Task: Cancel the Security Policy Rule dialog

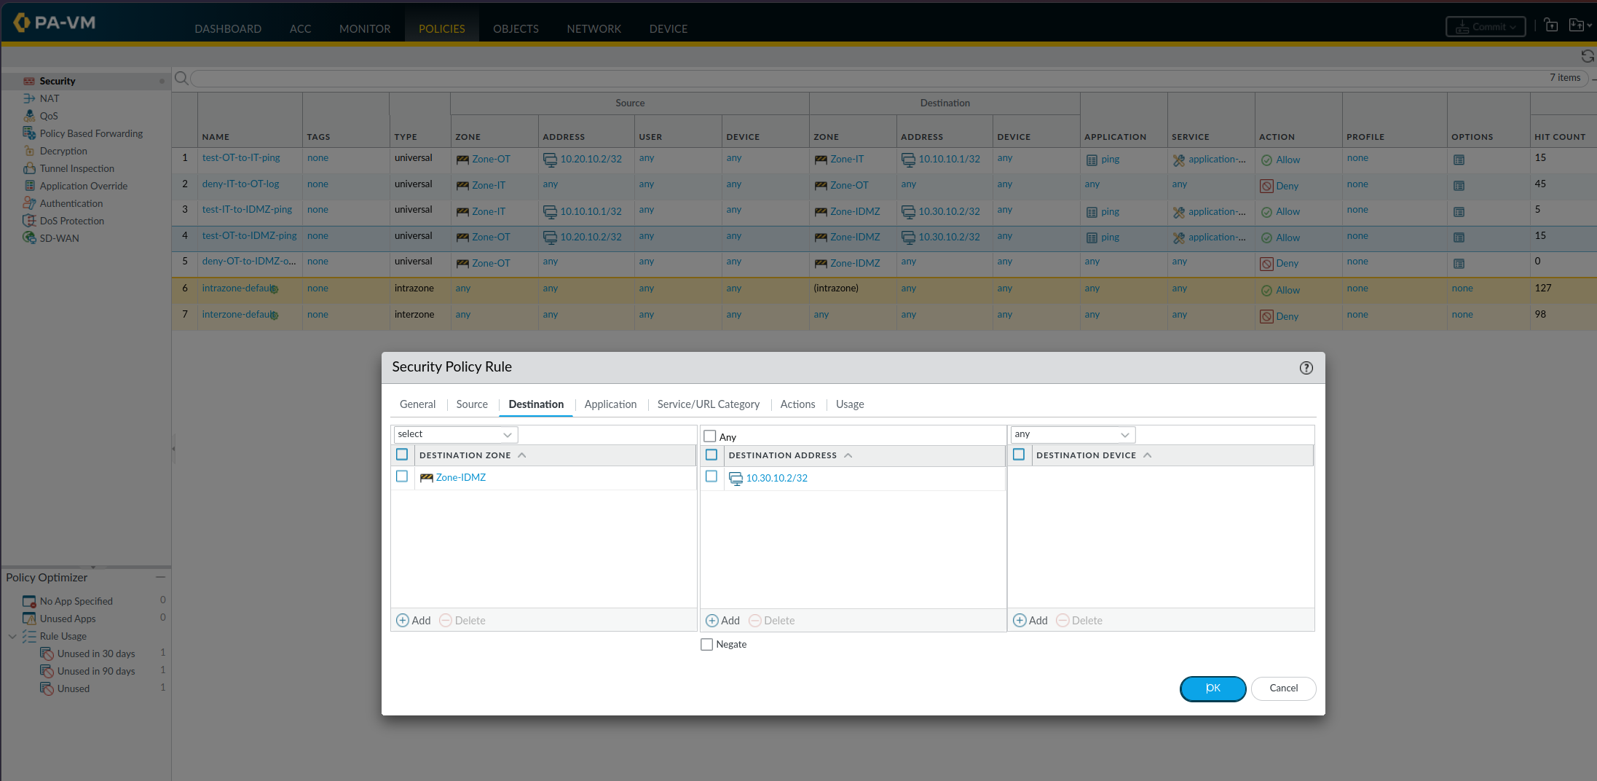Action: [x=1284, y=688]
